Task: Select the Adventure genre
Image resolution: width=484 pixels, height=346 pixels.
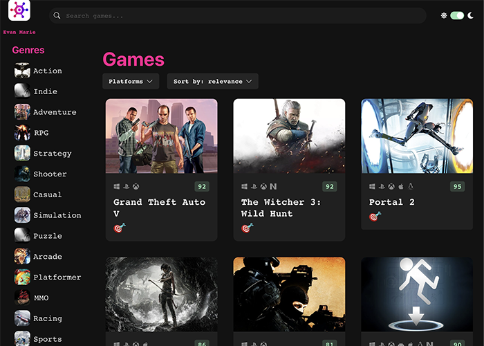Action: [x=55, y=112]
